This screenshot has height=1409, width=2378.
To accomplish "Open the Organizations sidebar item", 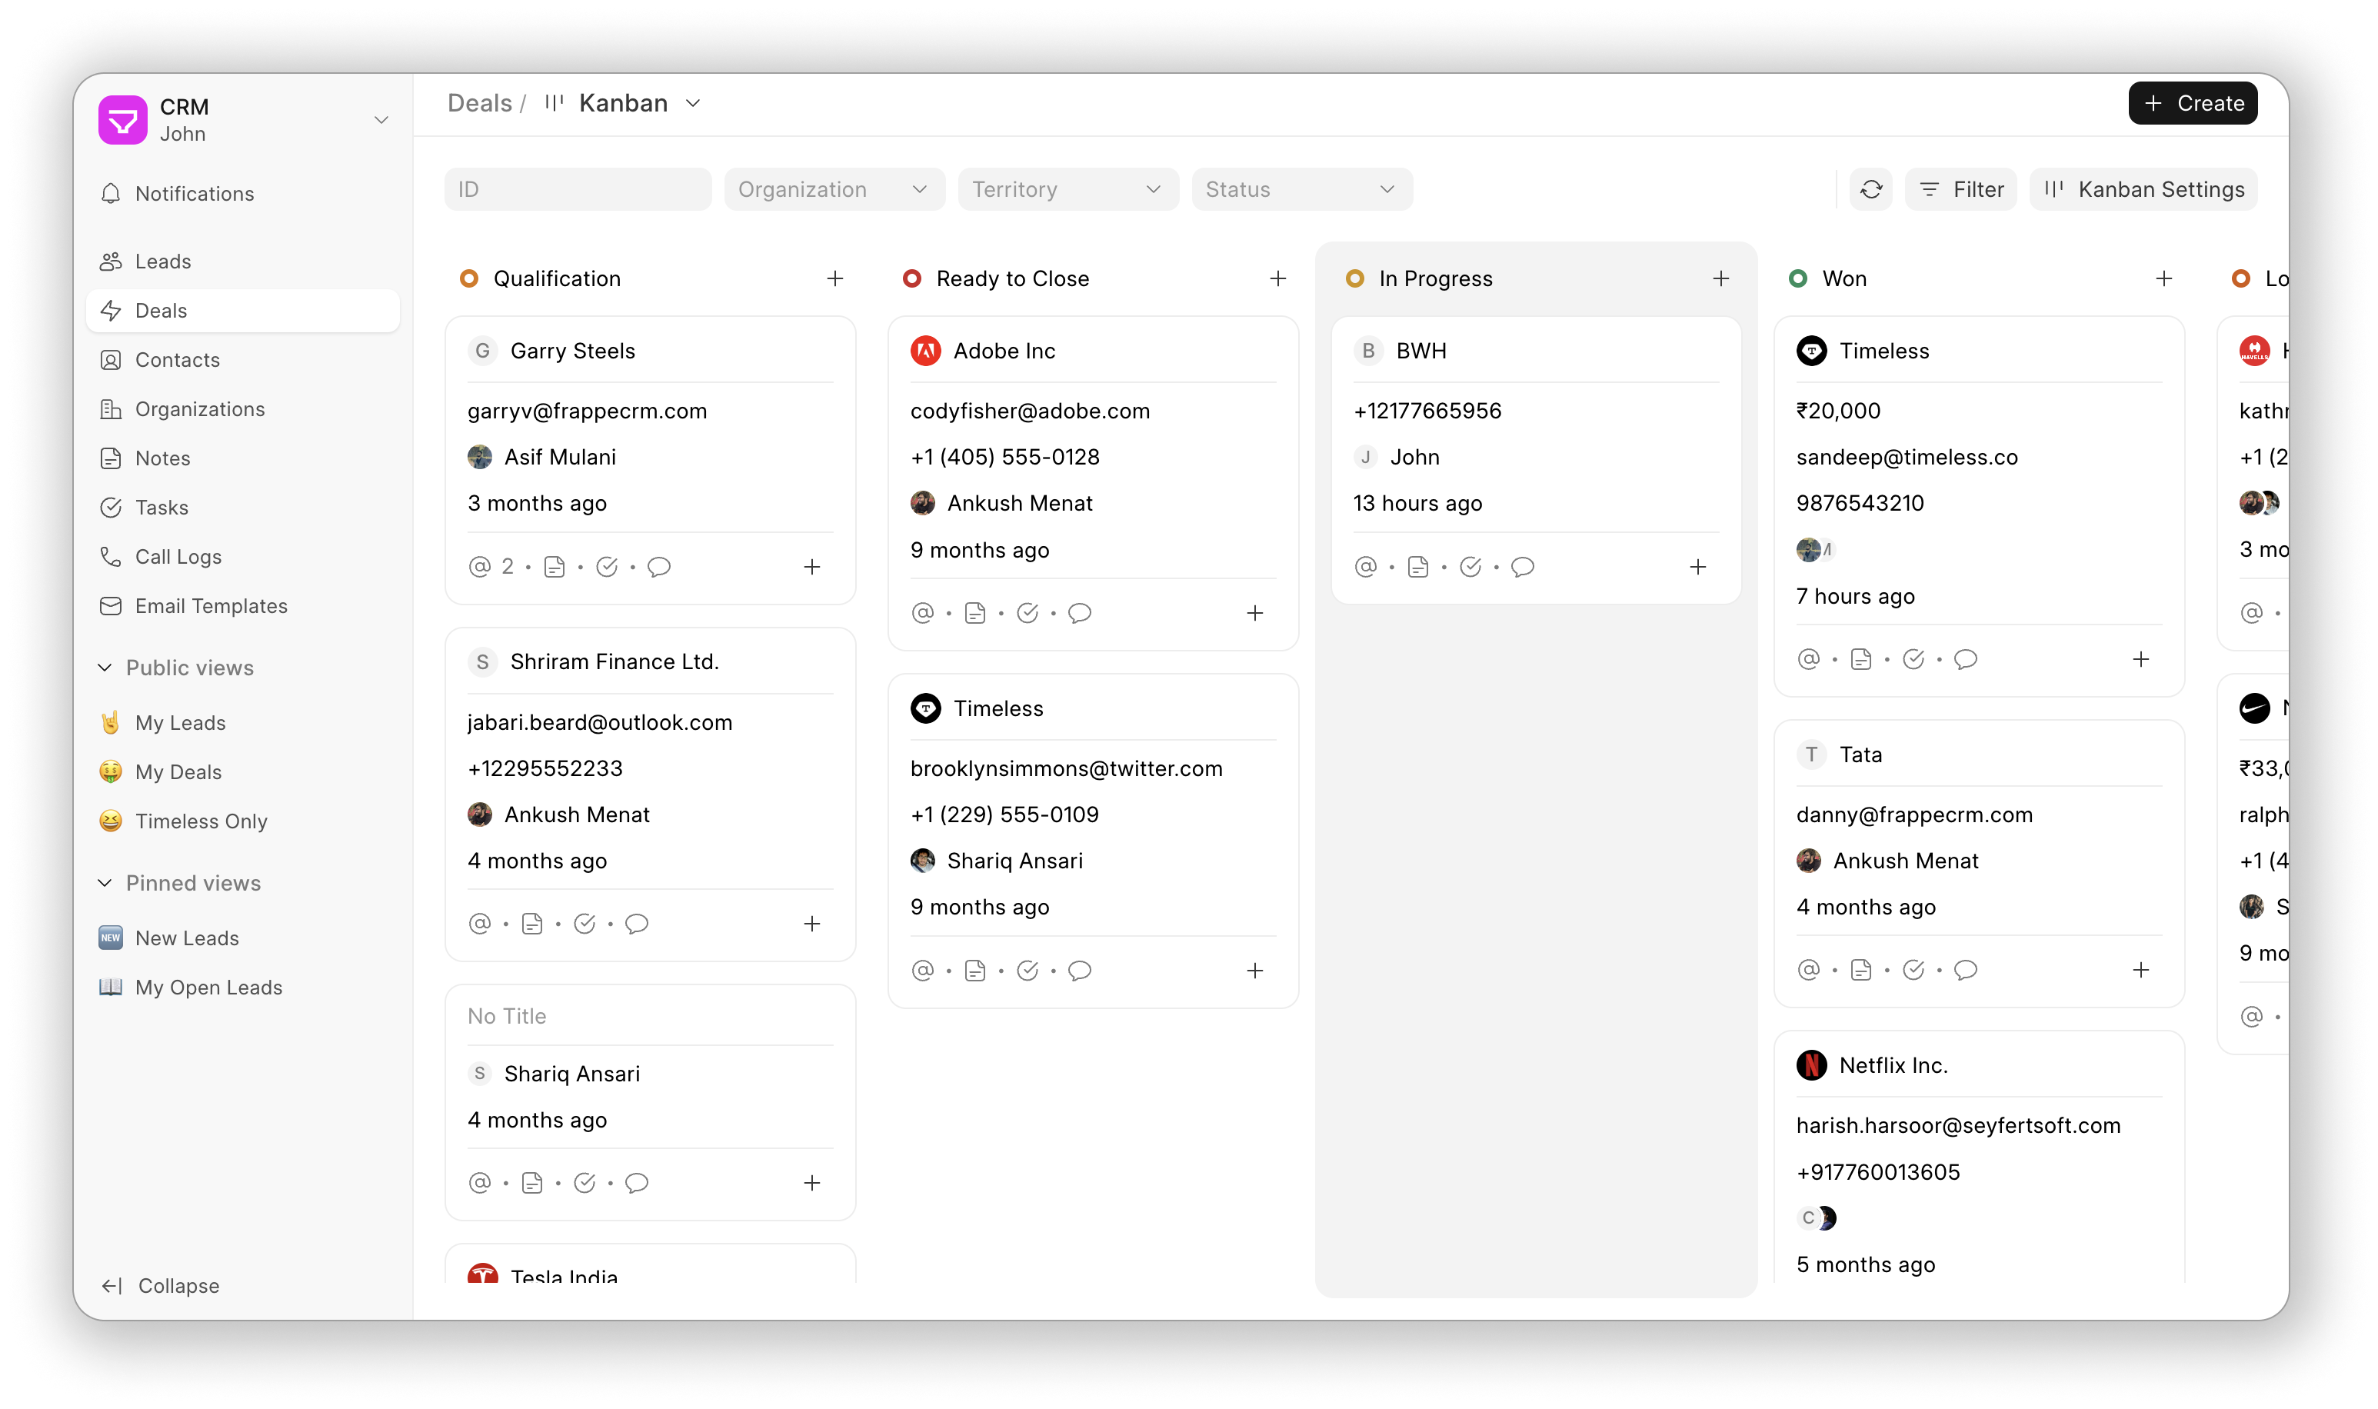I will click(199, 409).
